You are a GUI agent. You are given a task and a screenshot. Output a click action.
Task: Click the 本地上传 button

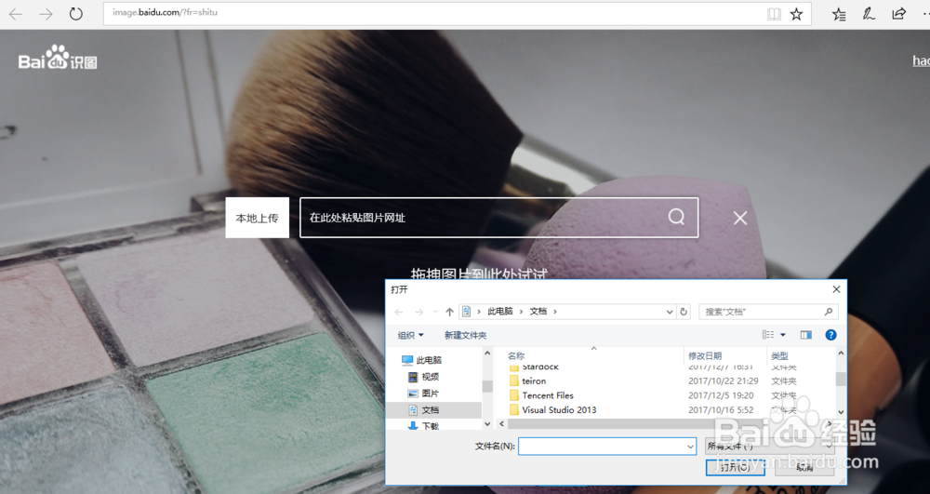257,218
